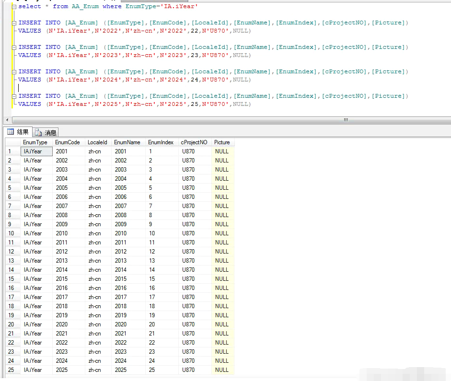Select row header number 1
This screenshot has height=381, width=451.
13,151
